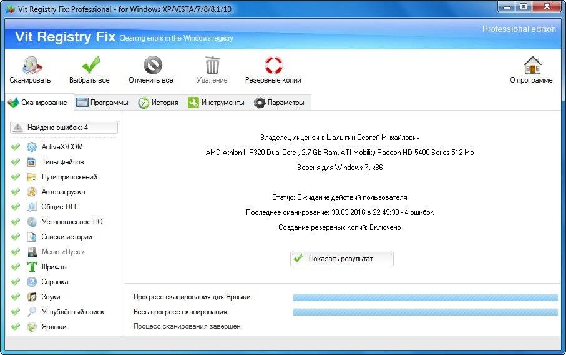Screen dimensions: 566x355
Task: Select the Углублённый поиск label
Action: coord(73,312)
